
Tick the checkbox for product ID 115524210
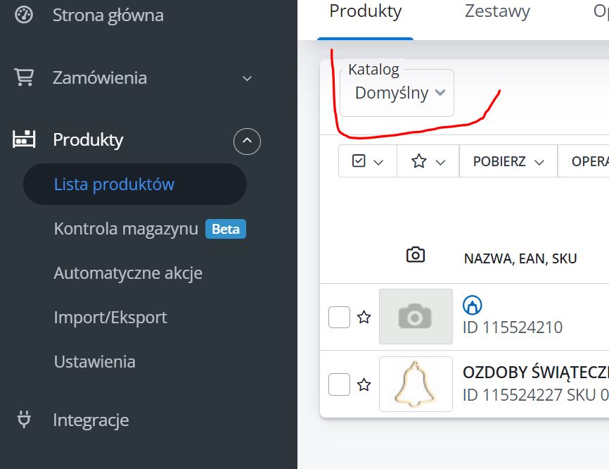340,318
